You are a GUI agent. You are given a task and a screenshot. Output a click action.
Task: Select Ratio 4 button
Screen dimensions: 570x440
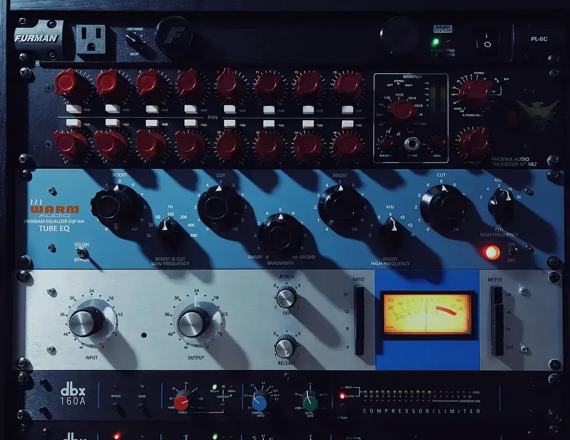pyautogui.click(x=359, y=346)
